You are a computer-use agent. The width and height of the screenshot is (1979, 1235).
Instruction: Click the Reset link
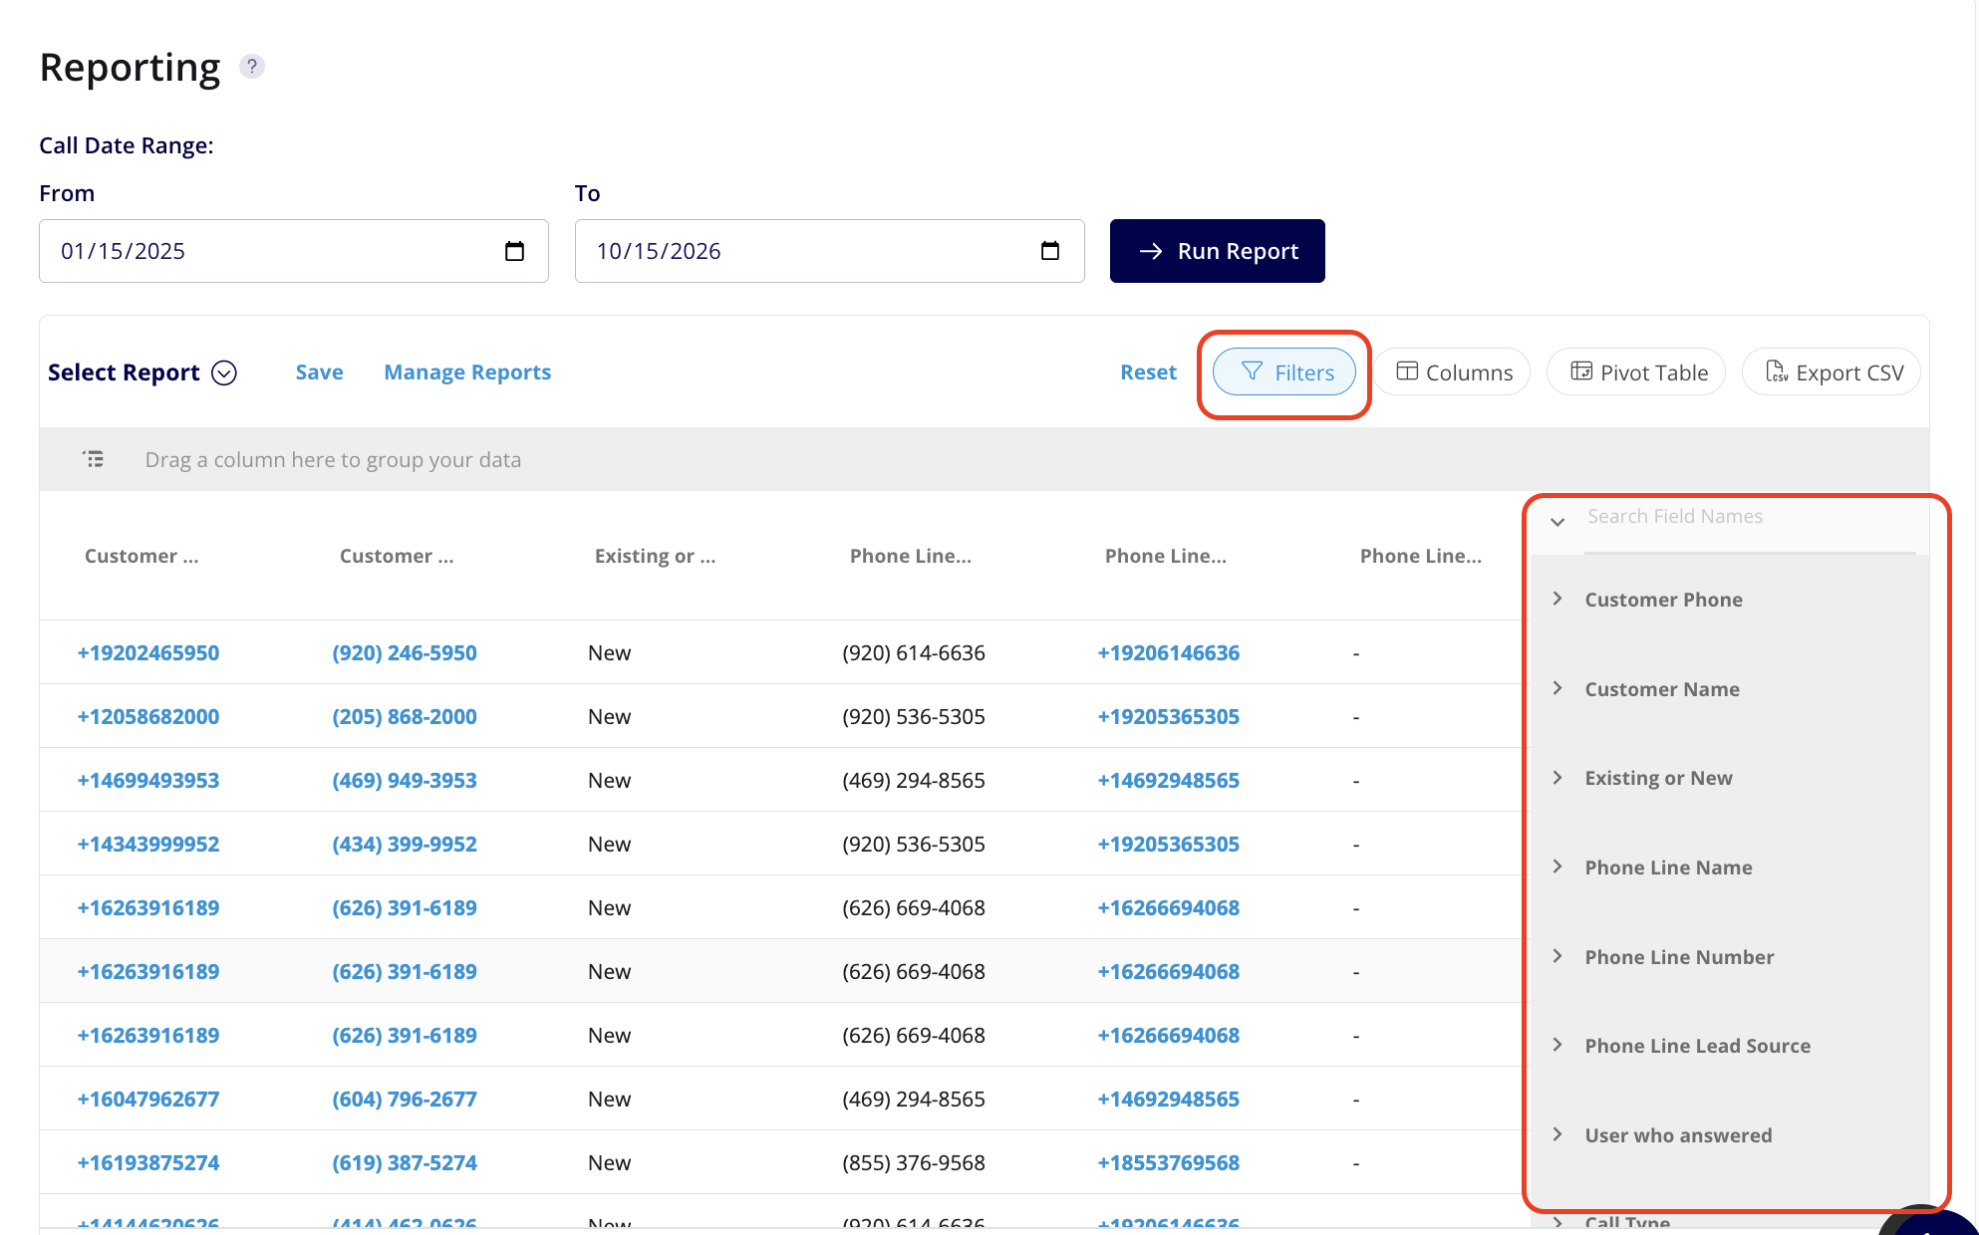coord(1148,372)
